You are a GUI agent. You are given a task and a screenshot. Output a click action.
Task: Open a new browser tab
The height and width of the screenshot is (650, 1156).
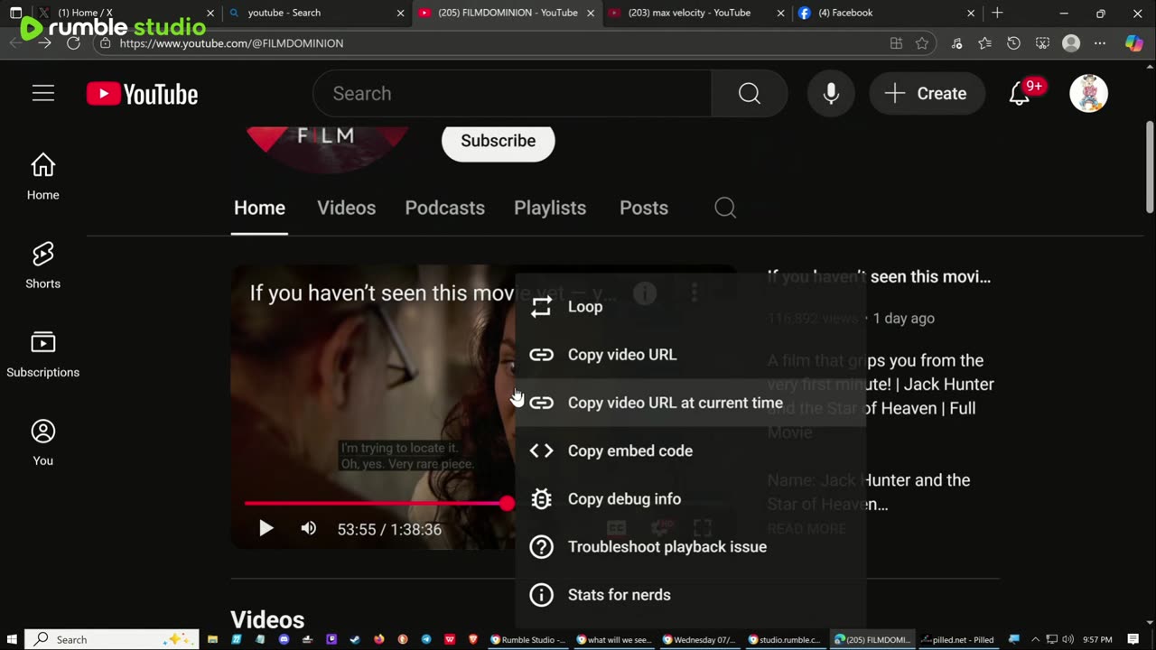[x=997, y=13]
